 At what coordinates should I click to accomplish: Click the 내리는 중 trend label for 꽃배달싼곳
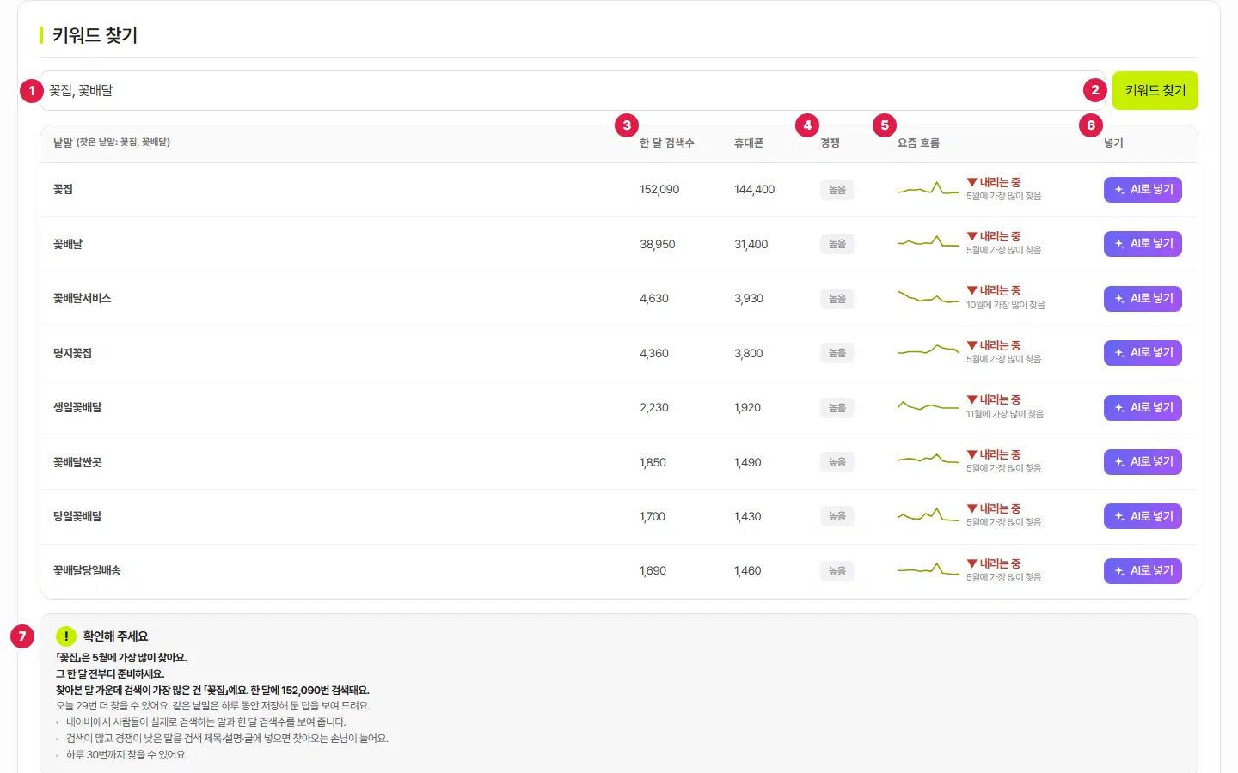pyautogui.click(x=994, y=454)
